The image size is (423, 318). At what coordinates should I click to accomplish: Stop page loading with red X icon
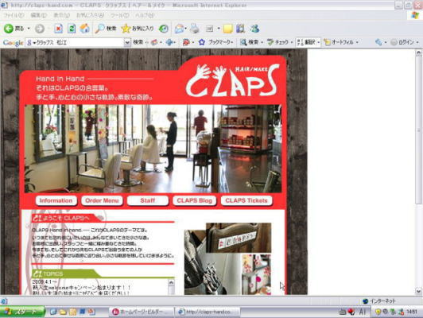coord(58,29)
